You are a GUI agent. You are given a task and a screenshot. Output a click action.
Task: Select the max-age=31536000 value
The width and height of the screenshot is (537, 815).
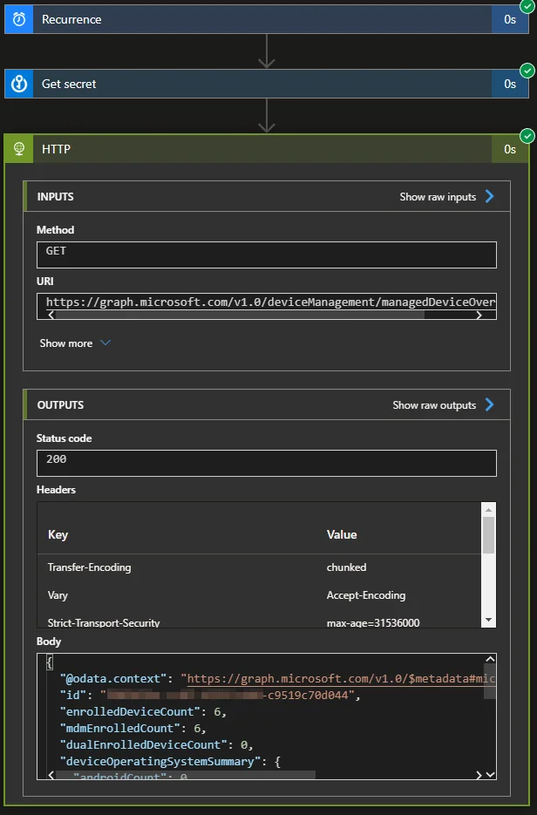373,622
